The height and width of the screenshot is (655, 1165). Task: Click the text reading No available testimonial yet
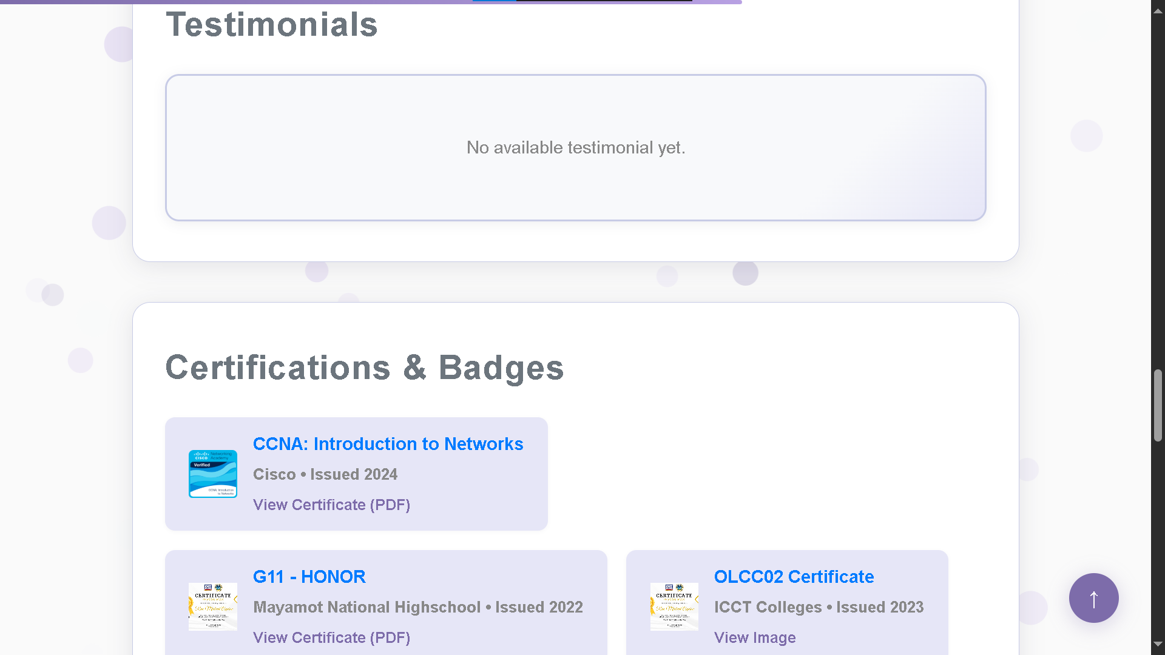[575, 147]
